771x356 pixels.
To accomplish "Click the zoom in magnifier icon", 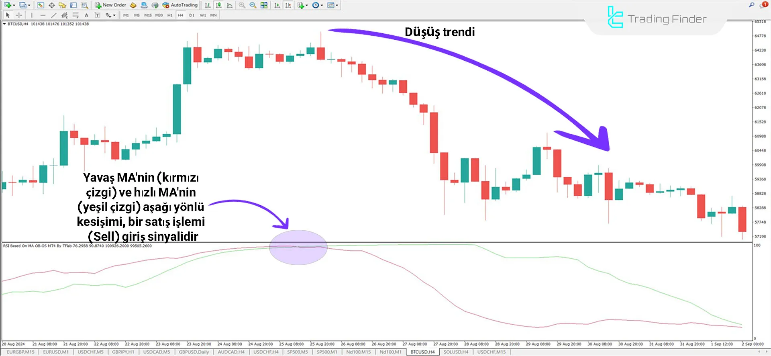I will pyautogui.click(x=242, y=5).
